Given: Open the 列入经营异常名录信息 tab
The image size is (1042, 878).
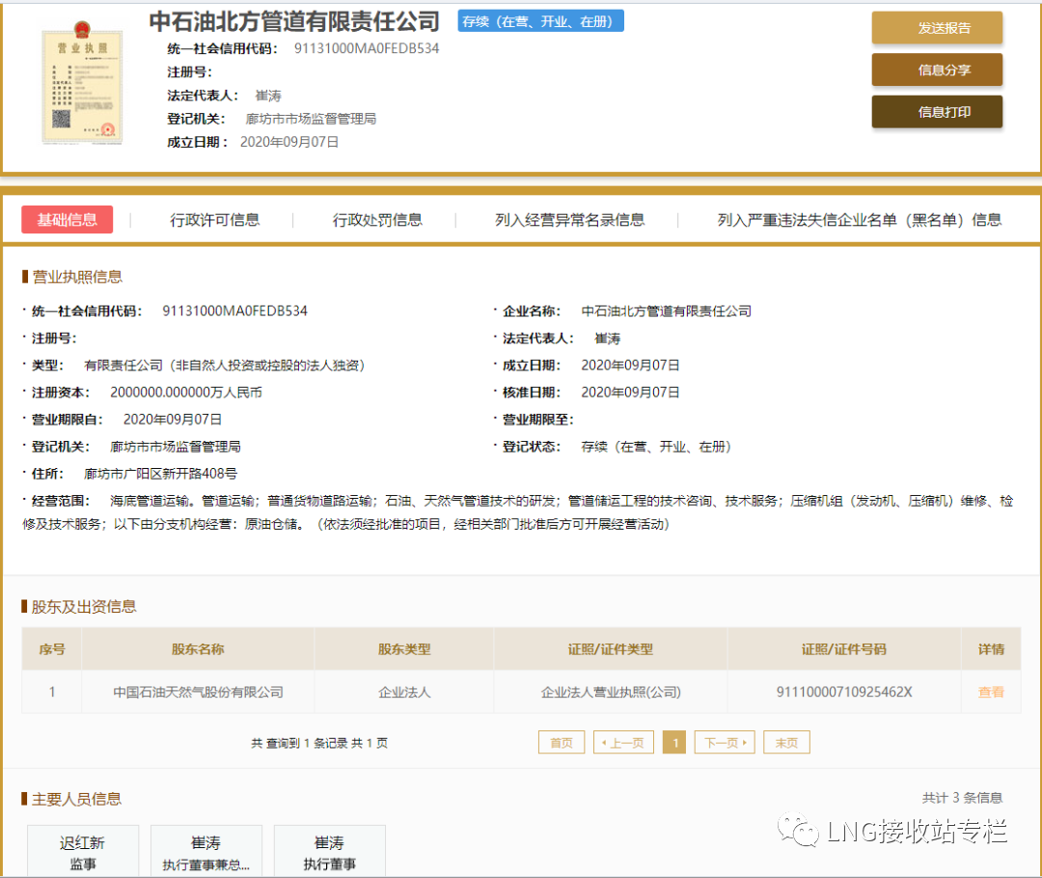Looking at the screenshot, I should click(569, 220).
